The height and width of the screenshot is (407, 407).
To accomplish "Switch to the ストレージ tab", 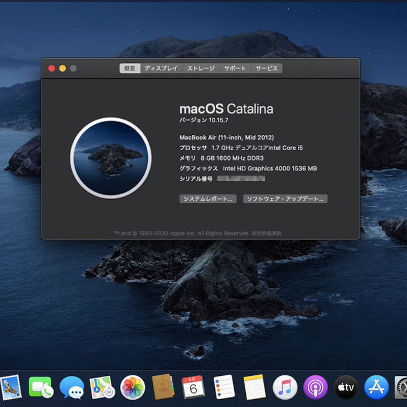I will [x=201, y=68].
